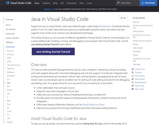Jump to Working with Java projects
Image resolution: width=159 pixels, height=125 pixels.
(142, 41)
